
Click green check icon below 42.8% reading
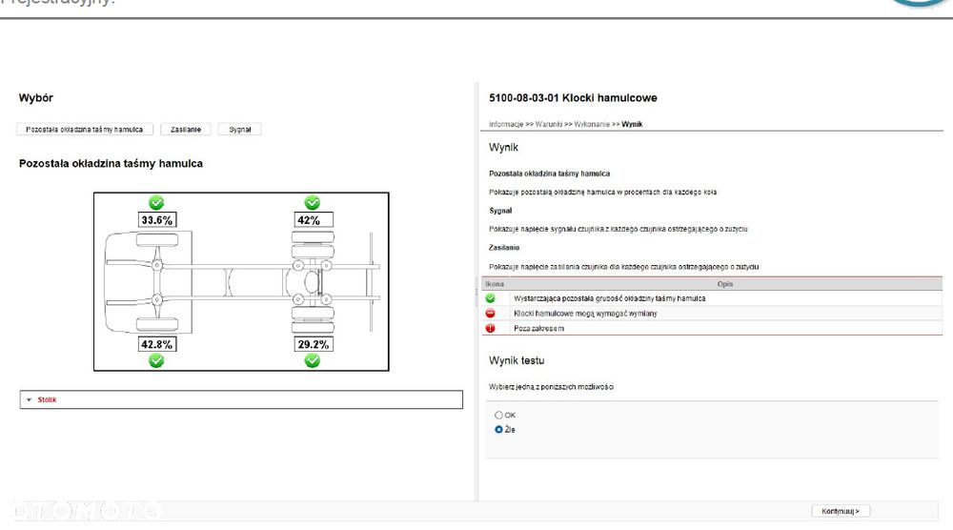coord(156,361)
